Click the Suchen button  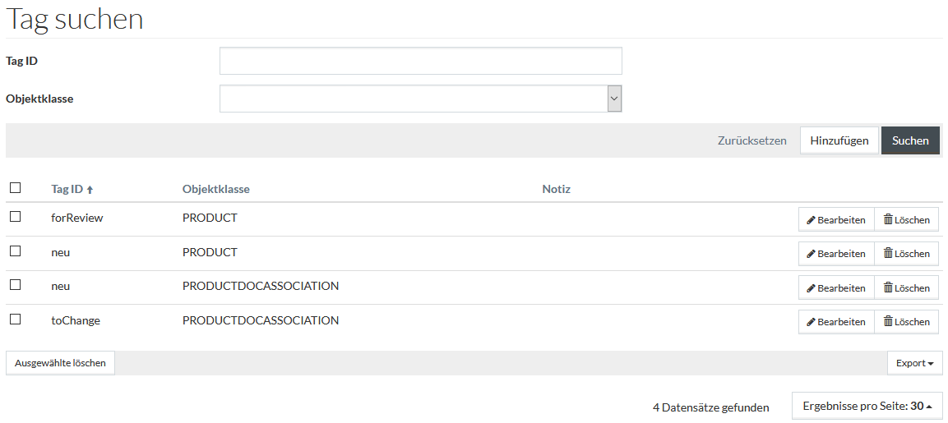910,140
